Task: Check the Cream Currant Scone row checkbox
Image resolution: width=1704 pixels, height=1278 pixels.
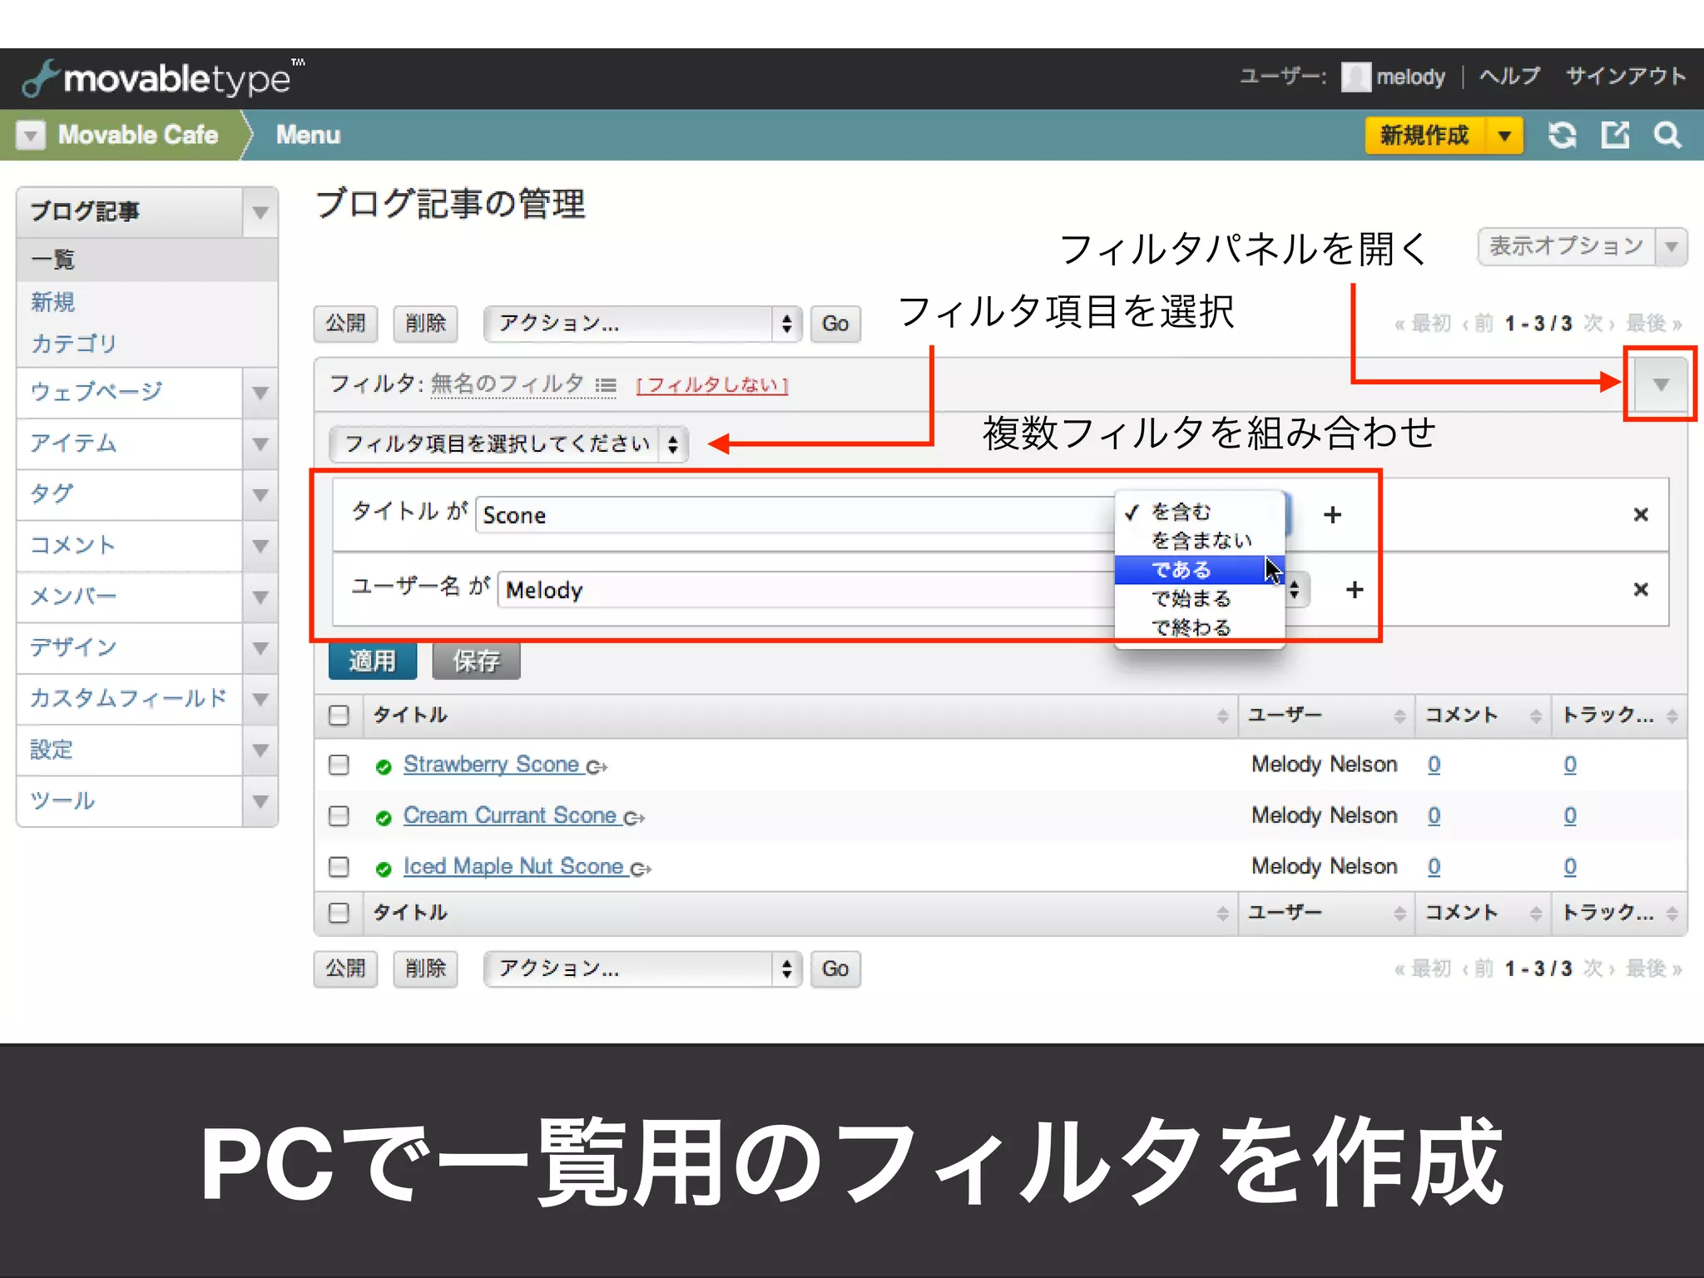Action: click(339, 816)
